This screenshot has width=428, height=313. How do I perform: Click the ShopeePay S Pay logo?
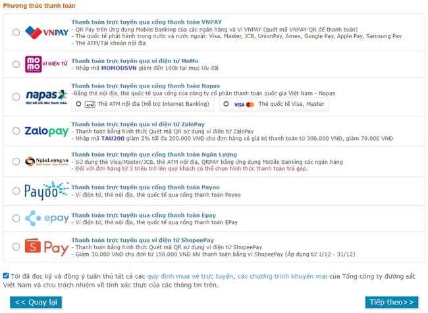tap(46, 247)
